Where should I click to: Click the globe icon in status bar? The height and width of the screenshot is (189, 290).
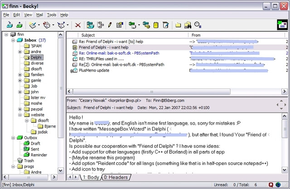pyautogui.click(x=278, y=184)
